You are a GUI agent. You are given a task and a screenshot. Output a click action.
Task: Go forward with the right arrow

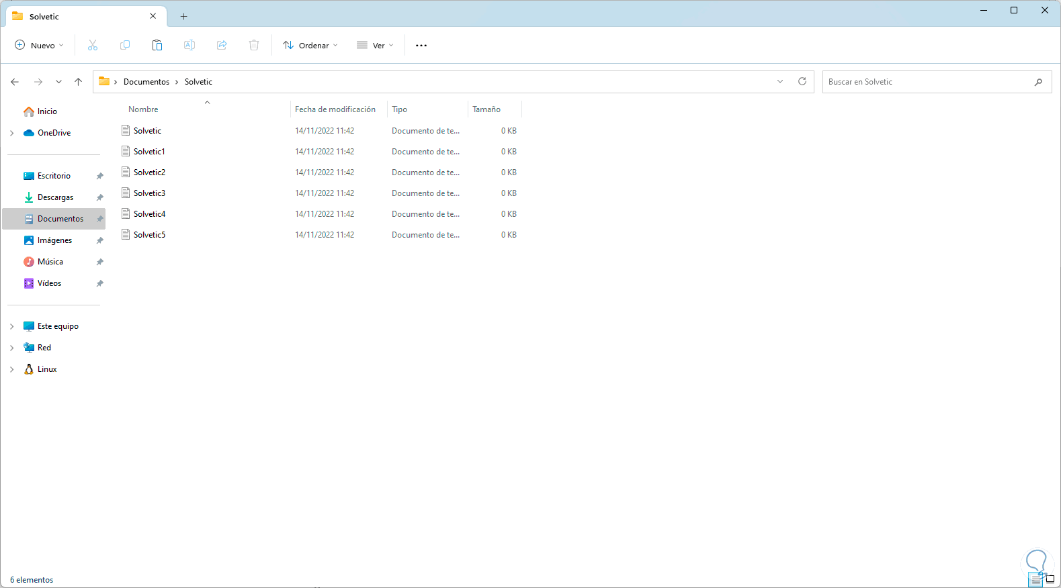[38, 82]
